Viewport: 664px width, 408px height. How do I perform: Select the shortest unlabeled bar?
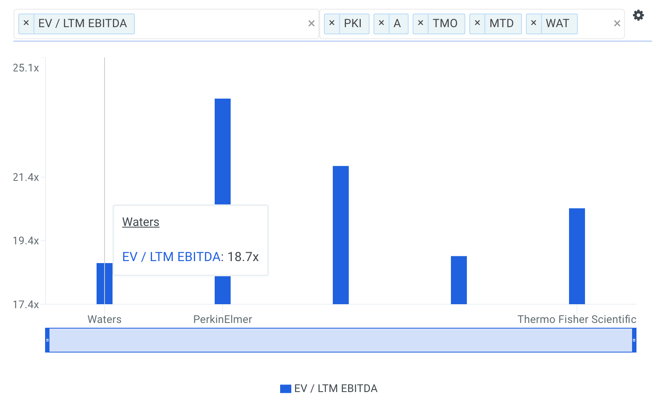point(459,280)
